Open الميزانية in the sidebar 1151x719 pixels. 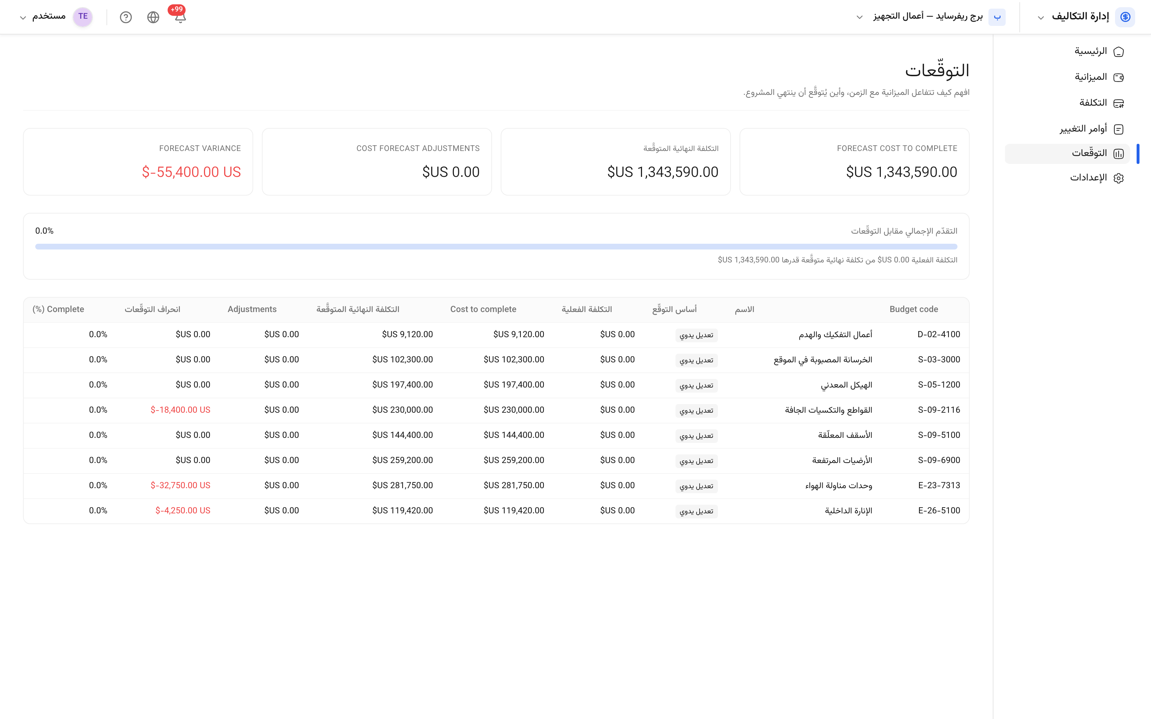tap(1068, 77)
